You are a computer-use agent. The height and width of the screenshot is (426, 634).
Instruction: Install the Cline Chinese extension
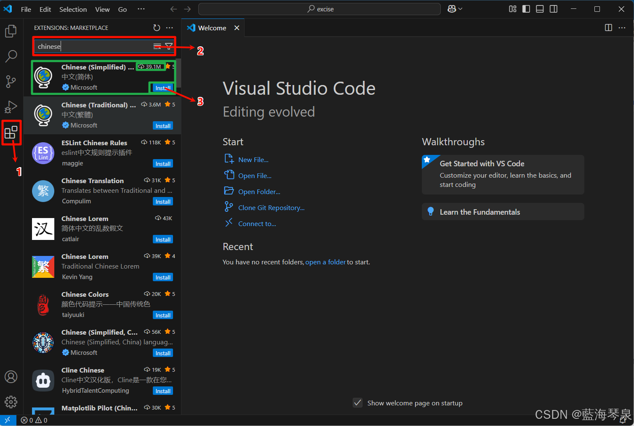[163, 391]
